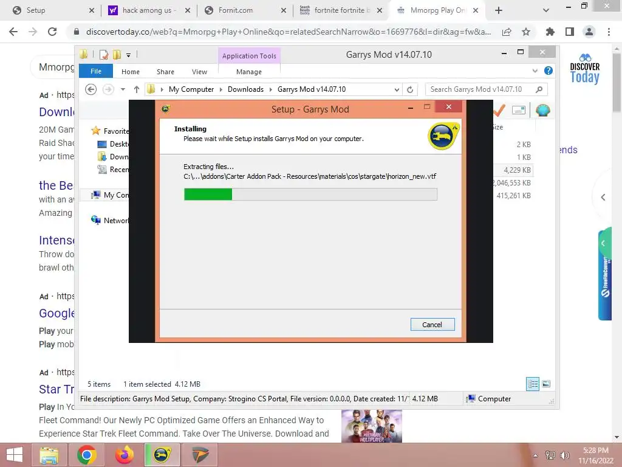Click Cancel in Garrys Mod setup

[x=432, y=325]
